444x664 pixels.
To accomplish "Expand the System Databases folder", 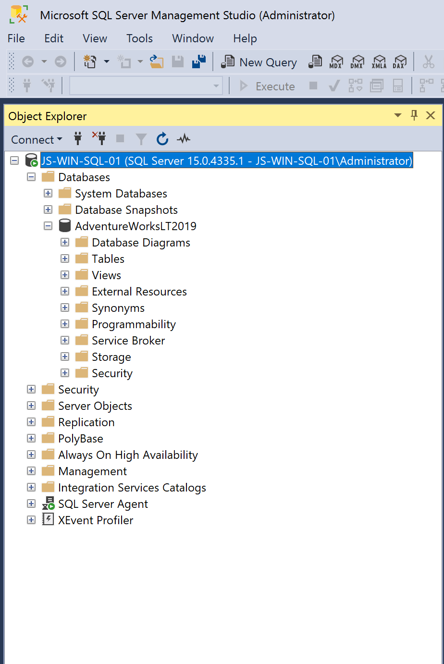I will tap(48, 193).
